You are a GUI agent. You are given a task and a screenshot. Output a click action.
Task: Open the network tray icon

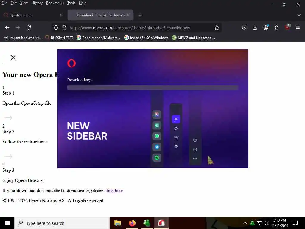(x=259, y=223)
